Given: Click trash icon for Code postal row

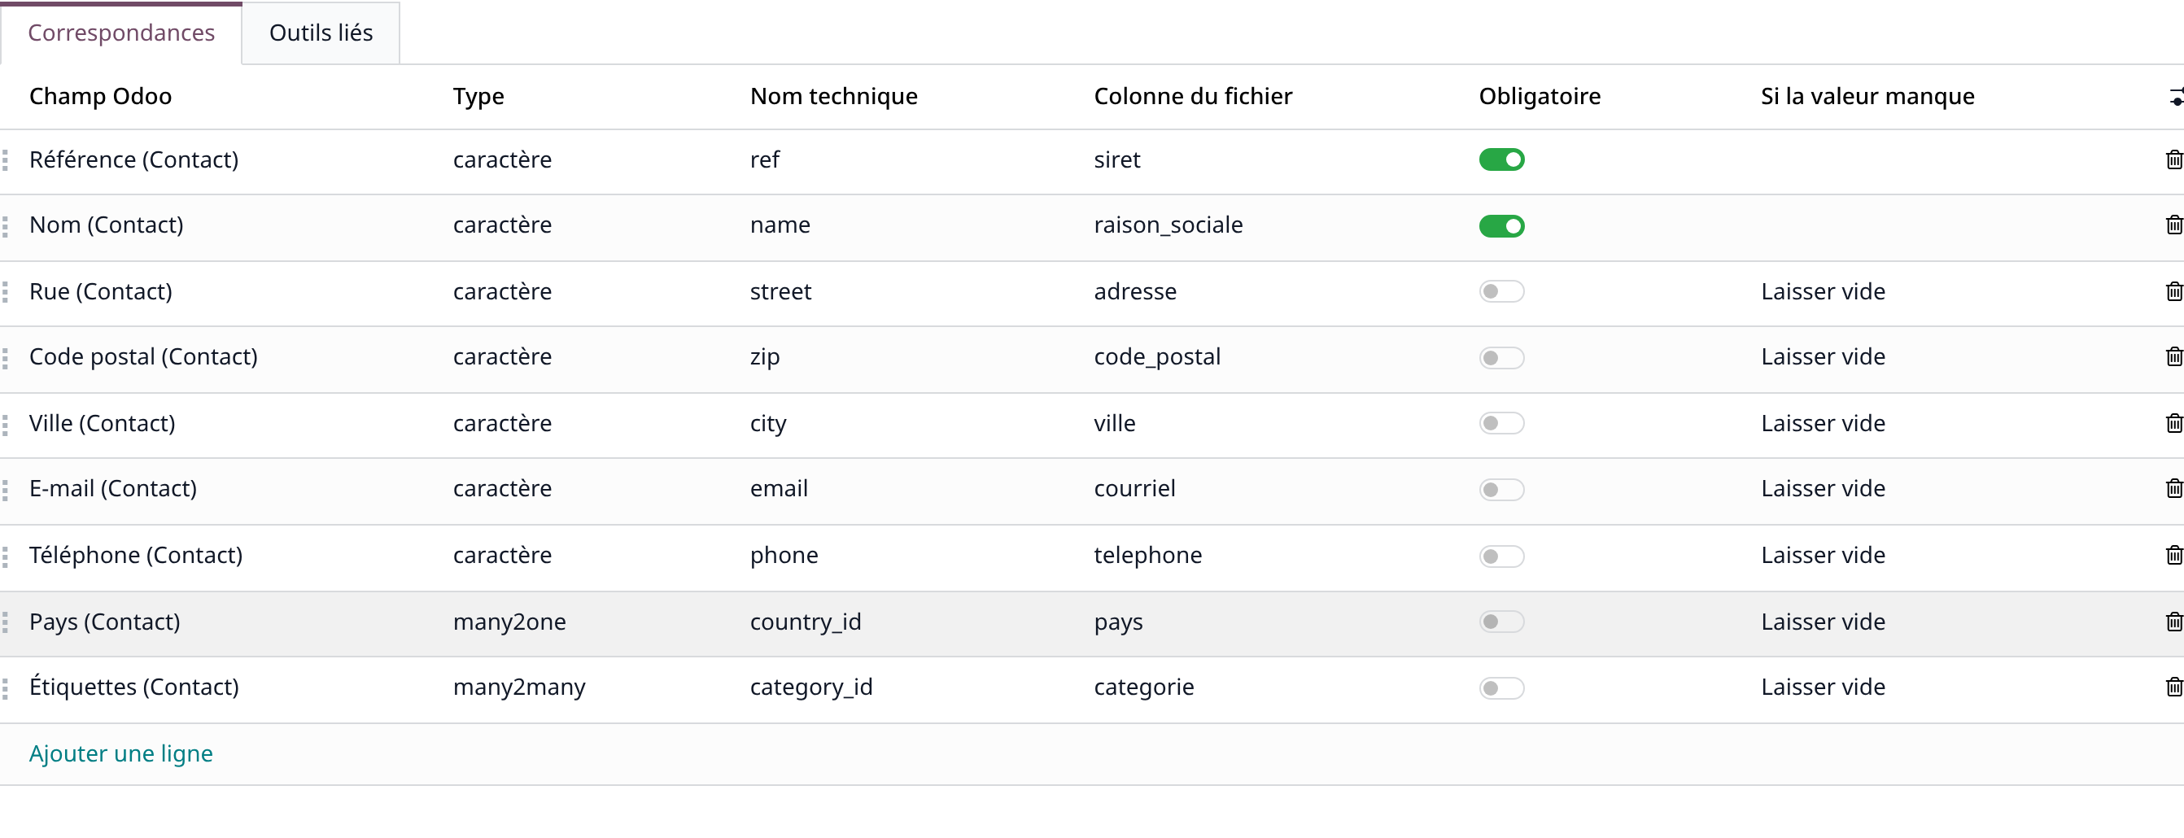Looking at the screenshot, I should click(x=2173, y=356).
